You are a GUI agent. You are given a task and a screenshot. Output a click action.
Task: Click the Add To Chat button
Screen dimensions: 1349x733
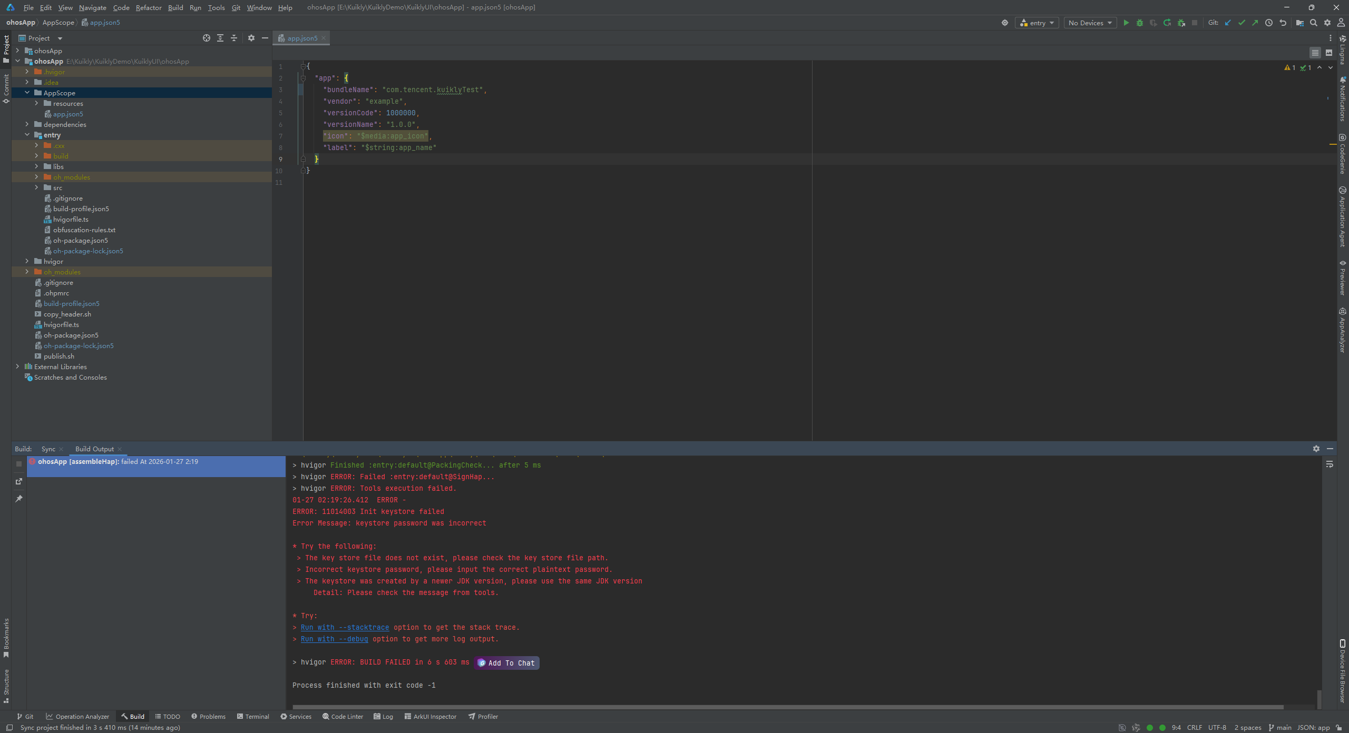pos(506,663)
